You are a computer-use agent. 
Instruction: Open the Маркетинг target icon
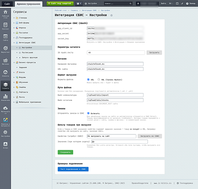[x=5, y=49]
